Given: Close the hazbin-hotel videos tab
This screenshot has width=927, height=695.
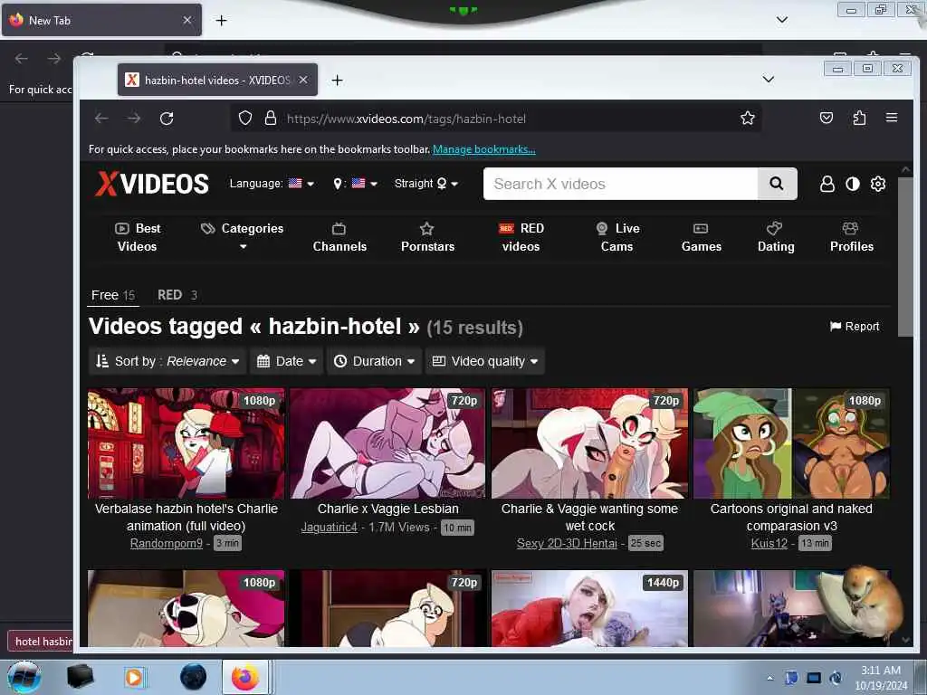Looking at the screenshot, I should click(303, 80).
